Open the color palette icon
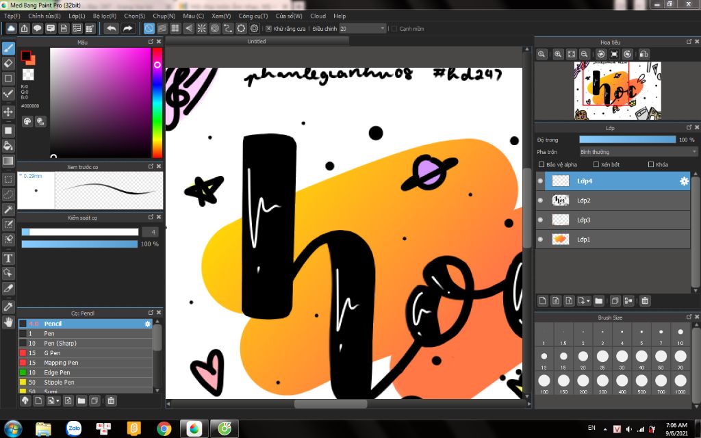This screenshot has height=438, width=701. [x=27, y=121]
